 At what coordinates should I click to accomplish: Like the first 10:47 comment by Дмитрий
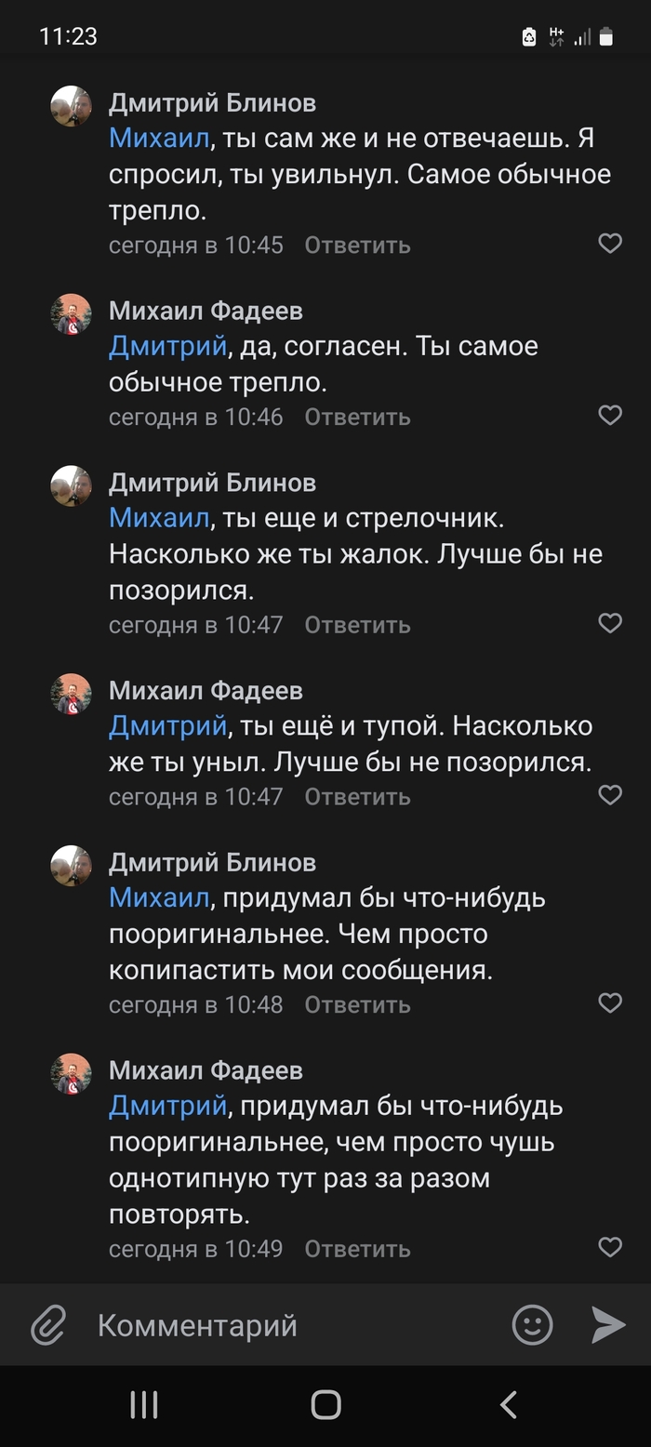click(x=609, y=623)
